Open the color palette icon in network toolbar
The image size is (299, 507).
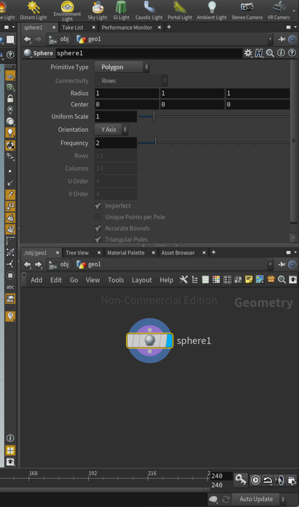216,280
